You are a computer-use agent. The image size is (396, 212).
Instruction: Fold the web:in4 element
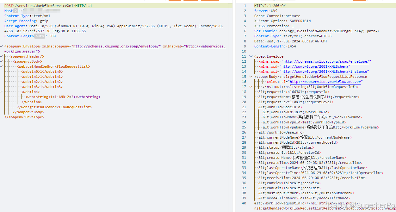tap(2, 92)
